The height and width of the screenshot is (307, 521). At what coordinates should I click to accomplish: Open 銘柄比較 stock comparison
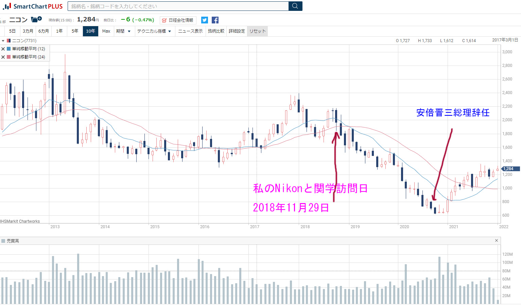tap(216, 31)
